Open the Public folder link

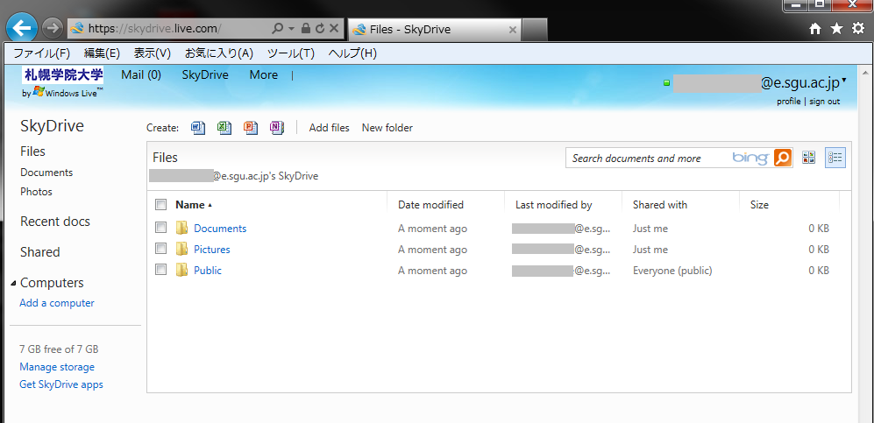208,271
